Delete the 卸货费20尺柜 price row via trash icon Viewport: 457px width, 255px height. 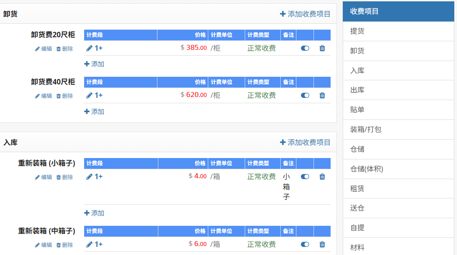322,48
